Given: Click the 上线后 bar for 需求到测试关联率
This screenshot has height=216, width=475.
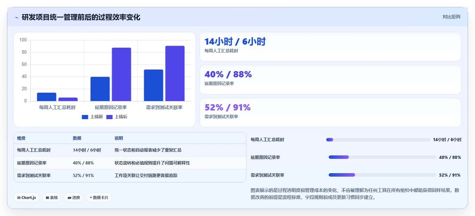Looking at the screenshot, I should click(175, 74).
